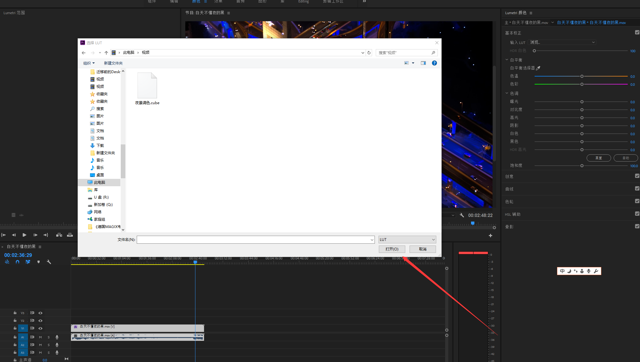Click the 打开(O) button
Image resolution: width=640 pixels, height=362 pixels.
click(x=392, y=249)
